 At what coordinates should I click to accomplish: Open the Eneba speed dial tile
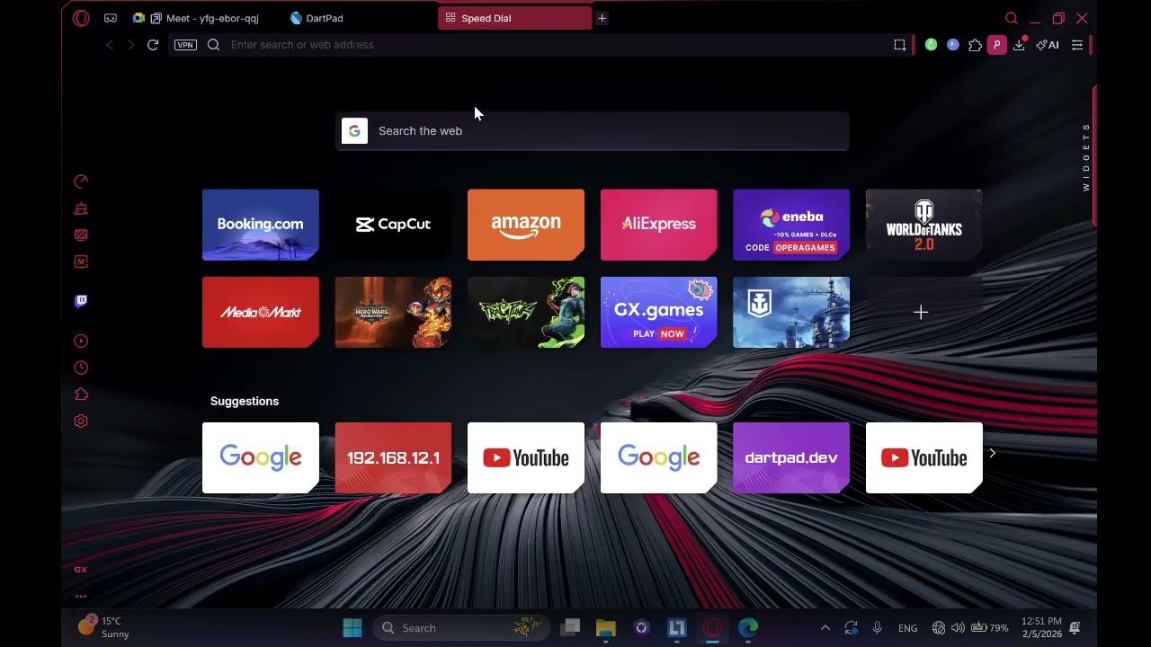click(x=791, y=225)
